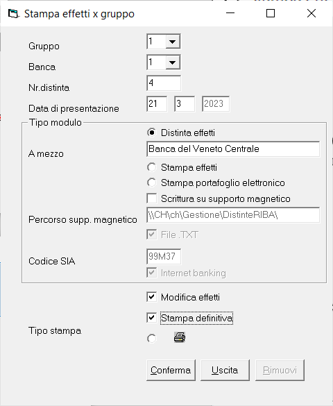Select the radio button beside the printer icon
The height and width of the screenshot is (406, 333).
tap(152, 339)
